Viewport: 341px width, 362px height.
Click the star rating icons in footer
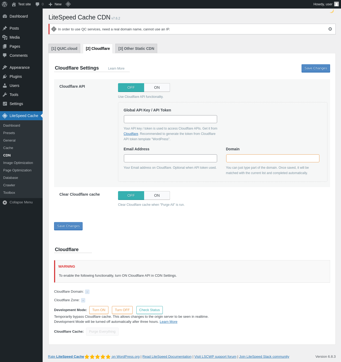coord(98,357)
